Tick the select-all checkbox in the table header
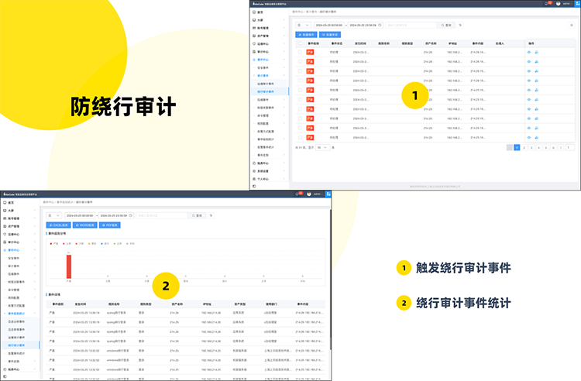The image size is (581, 381). pos(301,43)
